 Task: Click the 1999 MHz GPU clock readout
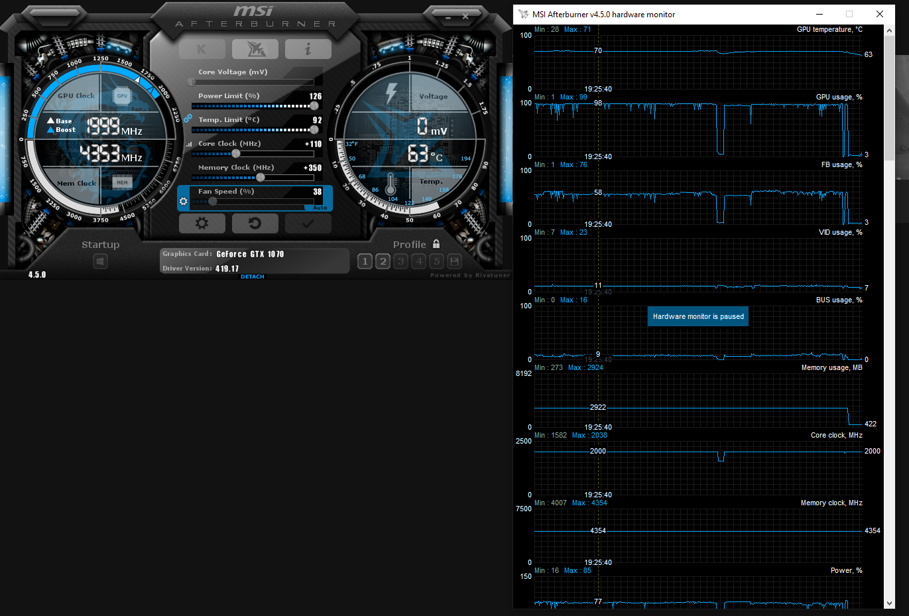click(x=115, y=126)
